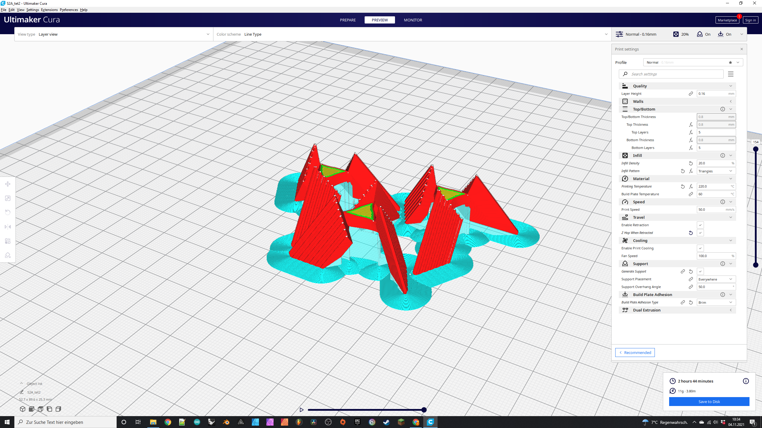Click the Save to Disk button
This screenshot has width=762, height=428.
coord(709,402)
